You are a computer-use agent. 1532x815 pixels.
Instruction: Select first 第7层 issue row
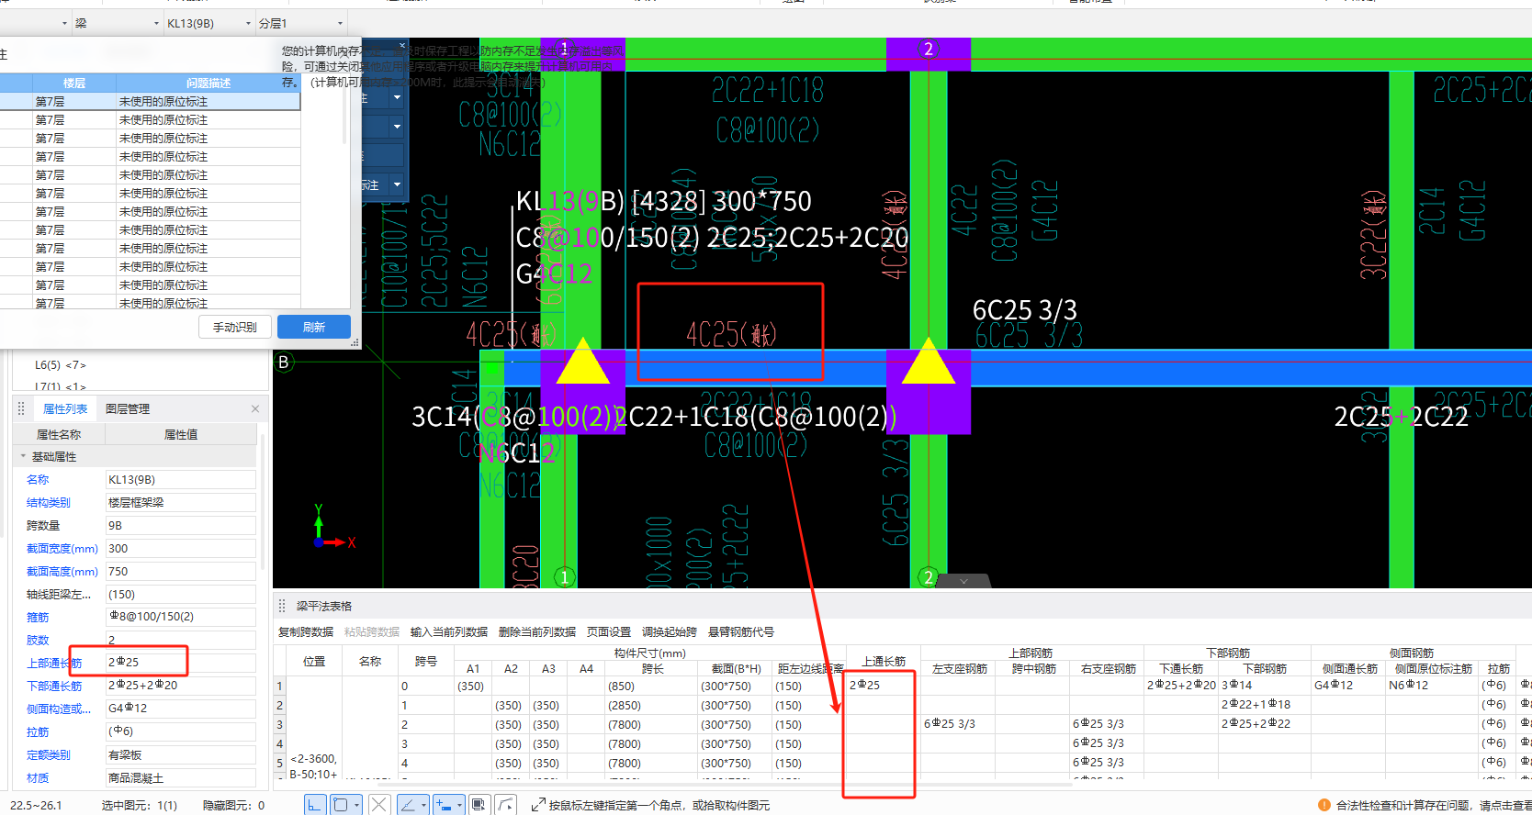[x=150, y=102]
